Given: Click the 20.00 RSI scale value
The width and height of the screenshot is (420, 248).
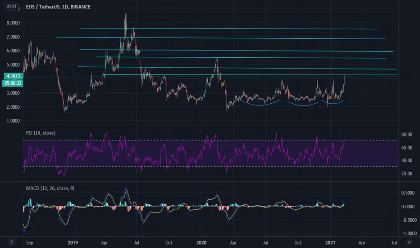Looking at the screenshot, I should tap(406, 174).
